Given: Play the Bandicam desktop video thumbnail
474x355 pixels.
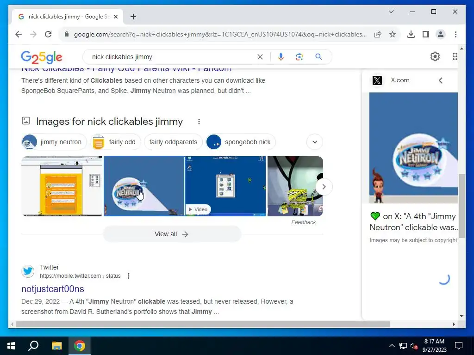Looking at the screenshot, I should pos(225,186).
